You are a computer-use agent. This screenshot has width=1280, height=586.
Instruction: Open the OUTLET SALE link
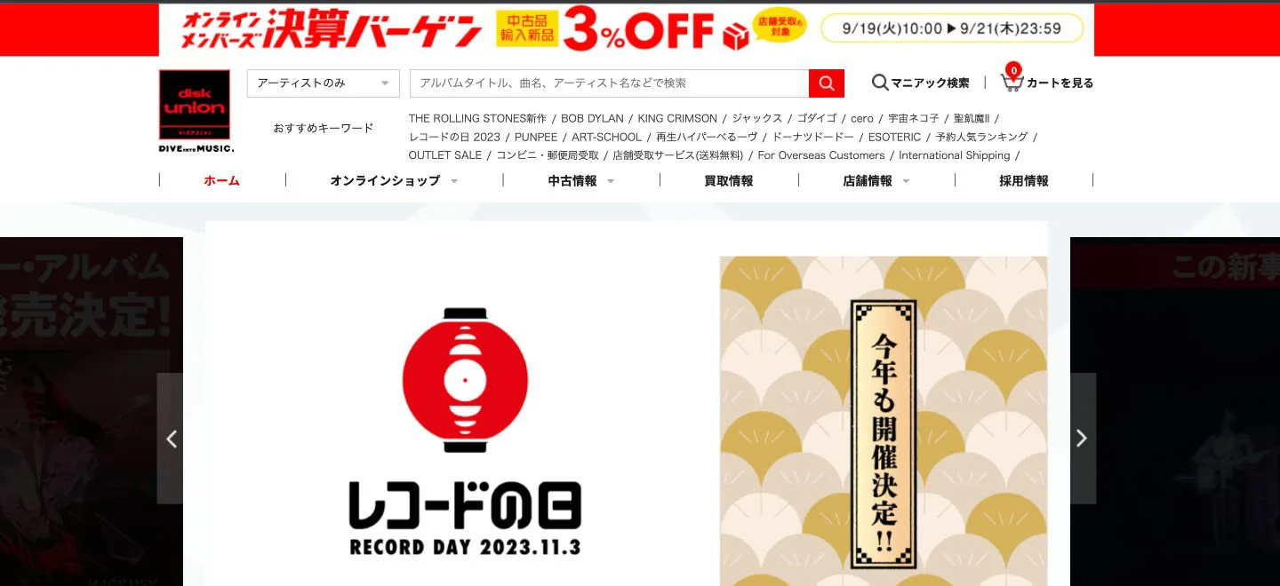tap(444, 155)
